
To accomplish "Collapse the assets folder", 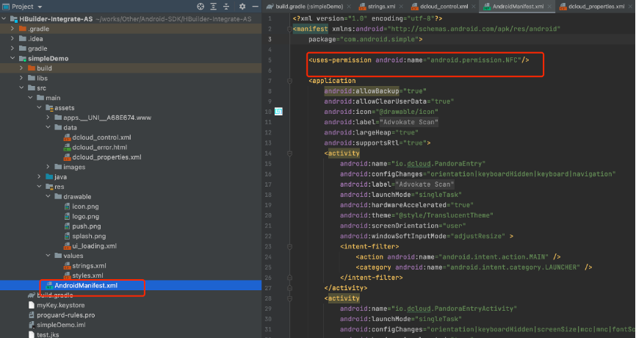I will [40, 107].
